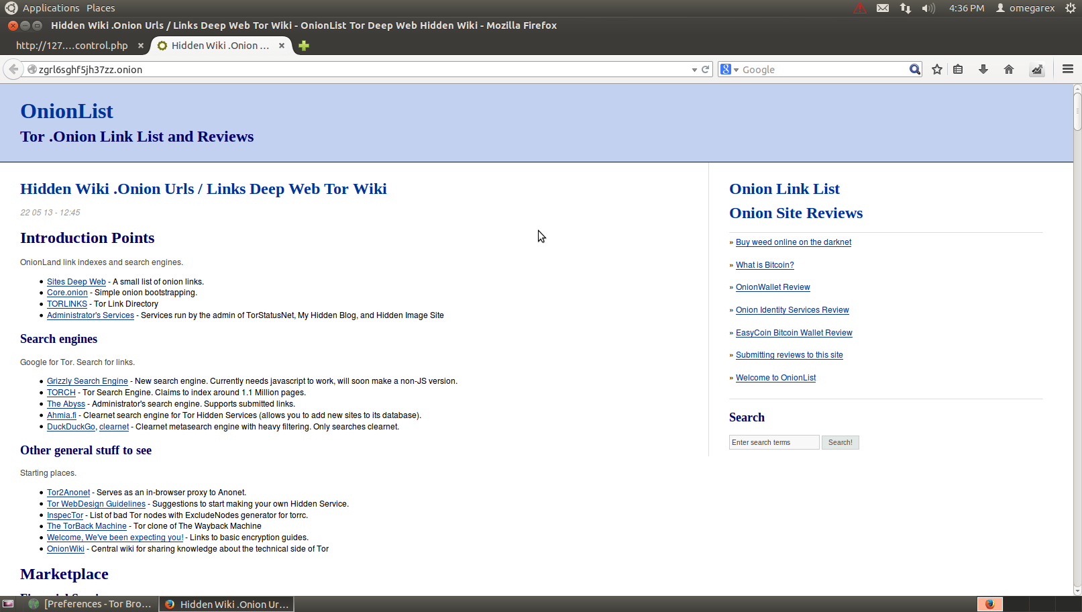The image size is (1082, 612).
Task: Open the mail indicator icon
Action: 883,8
